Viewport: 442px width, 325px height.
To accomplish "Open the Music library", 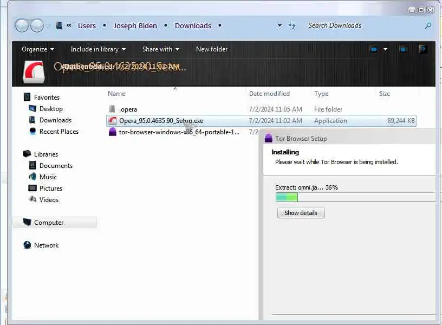I will coord(48,177).
